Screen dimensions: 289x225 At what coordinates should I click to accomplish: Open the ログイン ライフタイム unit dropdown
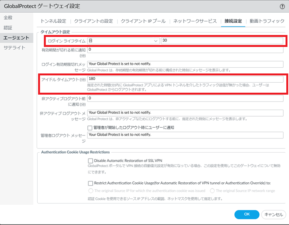tap(123, 41)
